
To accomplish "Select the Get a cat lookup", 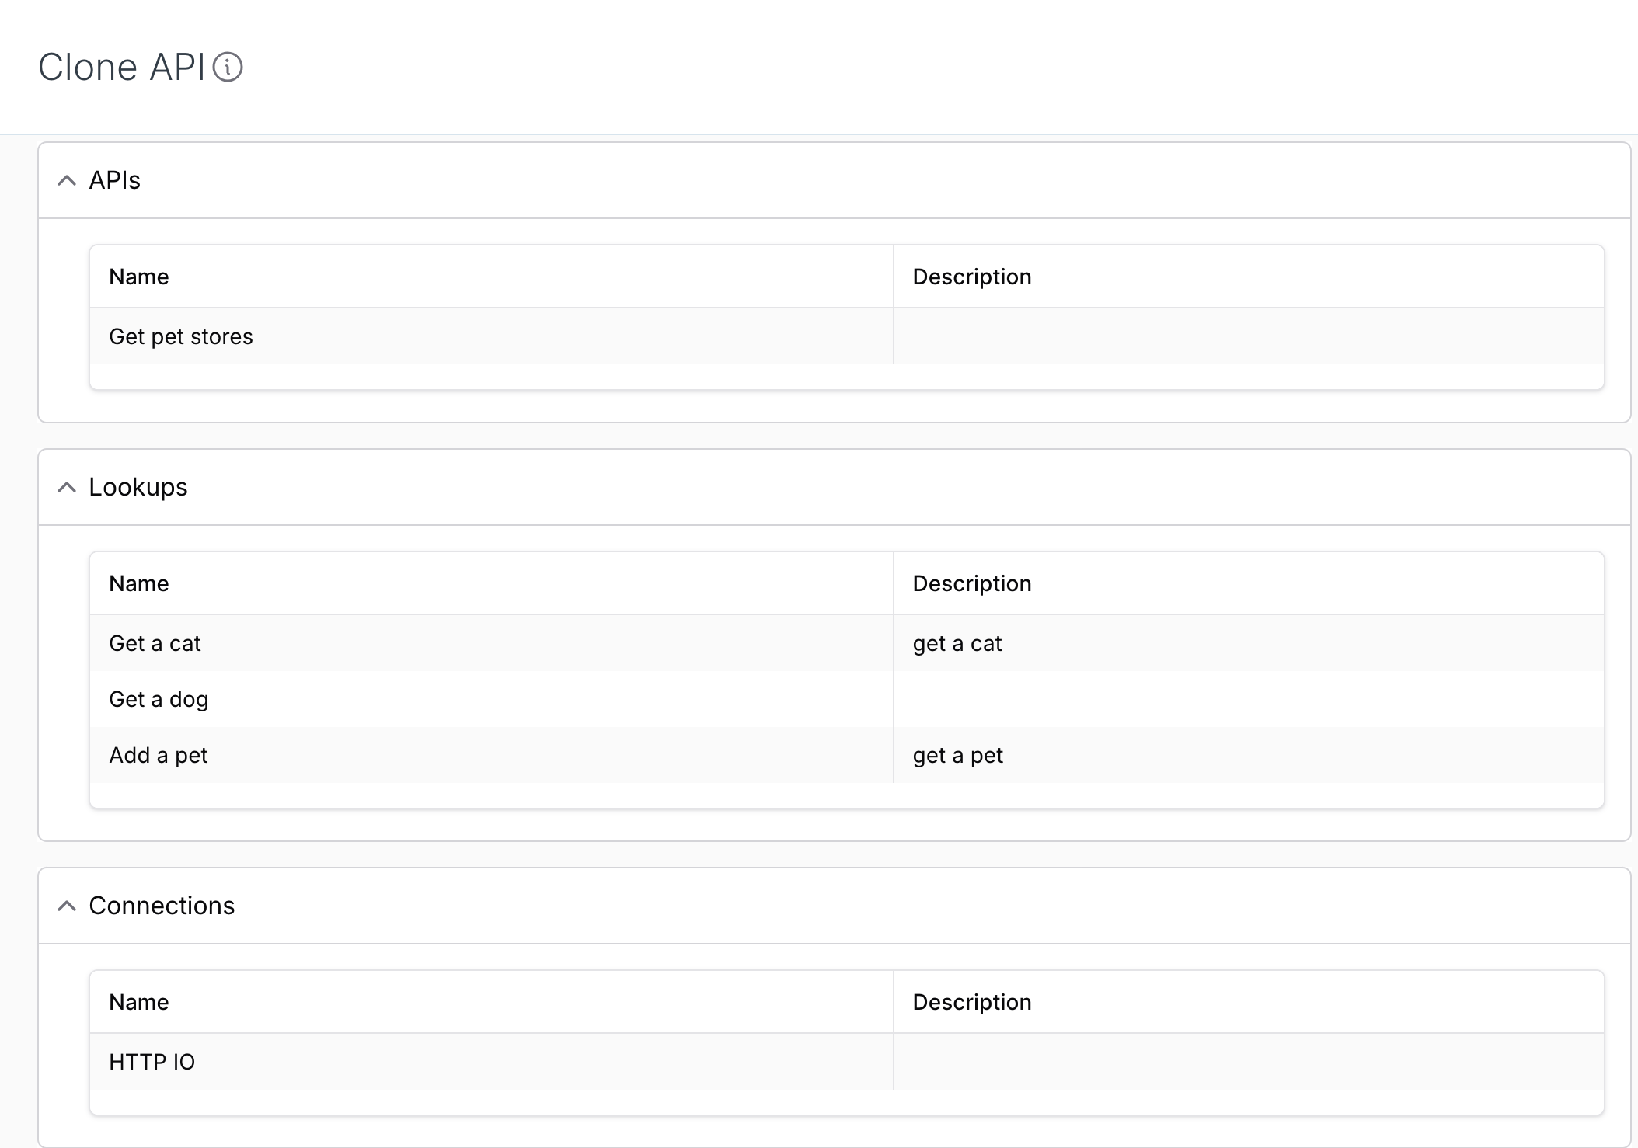I will [847, 643].
